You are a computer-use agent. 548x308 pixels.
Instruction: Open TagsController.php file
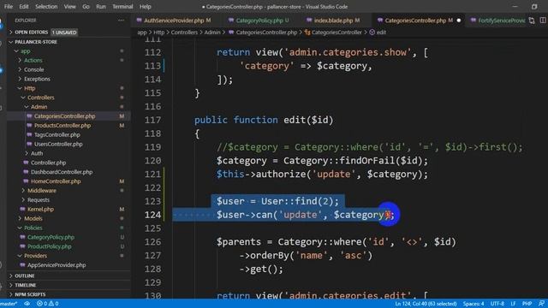[57, 135]
